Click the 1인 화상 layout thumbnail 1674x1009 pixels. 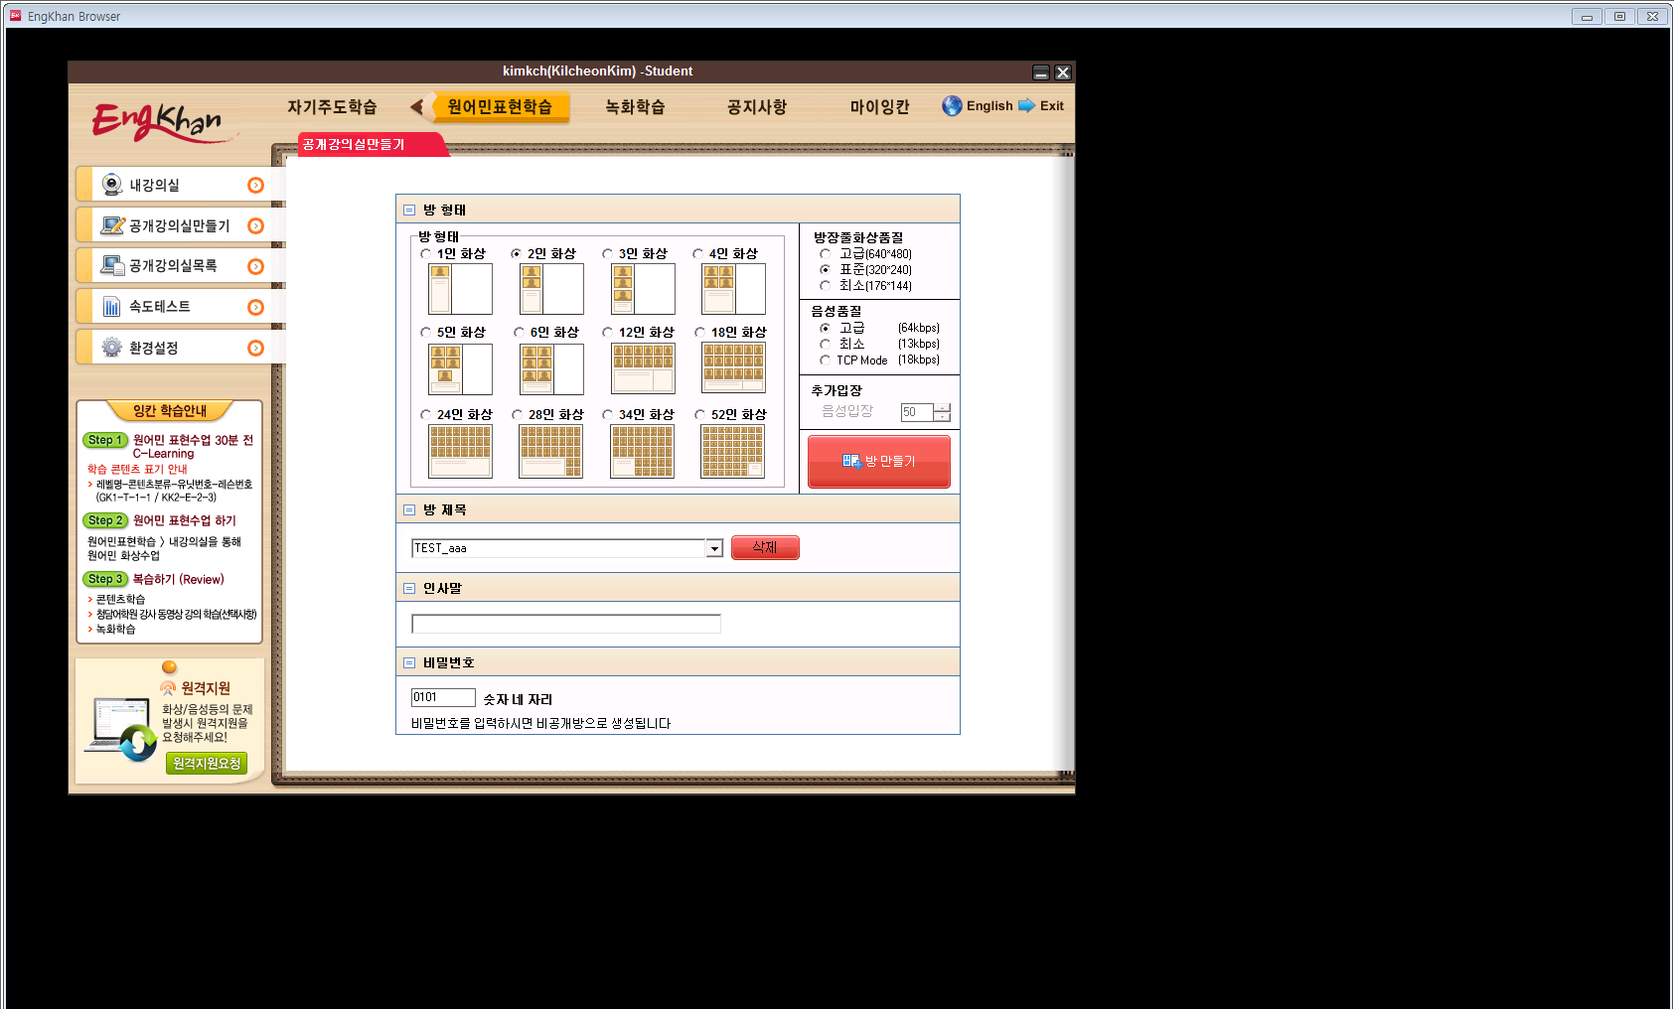(460, 289)
